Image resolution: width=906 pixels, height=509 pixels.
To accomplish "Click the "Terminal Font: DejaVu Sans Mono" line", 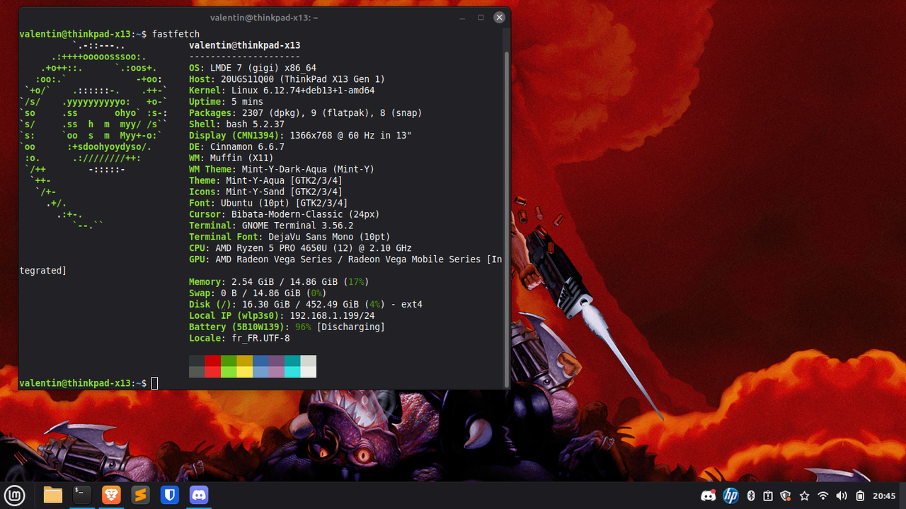I will [x=289, y=238].
